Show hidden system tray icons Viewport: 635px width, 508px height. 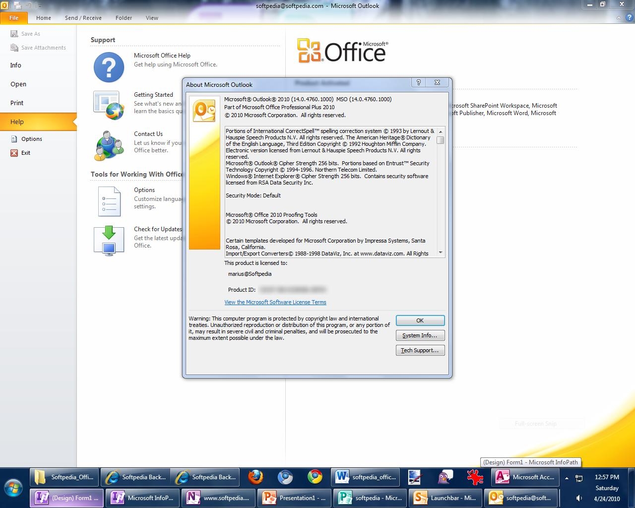(x=567, y=478)
